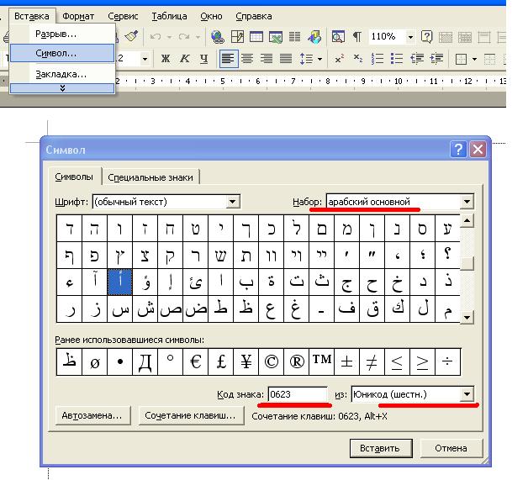Click symbol grid scroll up arrow

click(467, 221)
